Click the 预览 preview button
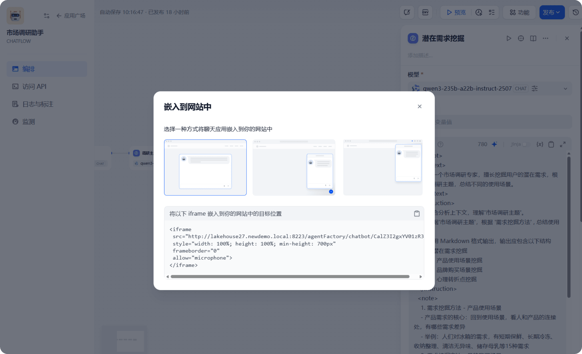This screenshot has height=354, width=582. click(x=456, y=12)
